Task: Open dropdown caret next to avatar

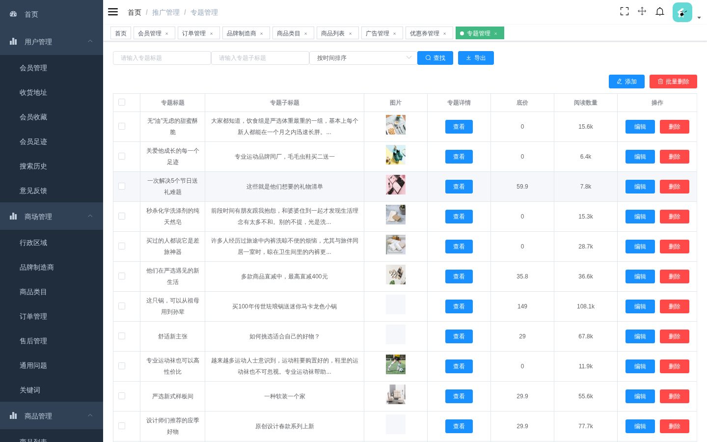Action: click(x=699, y=18)
